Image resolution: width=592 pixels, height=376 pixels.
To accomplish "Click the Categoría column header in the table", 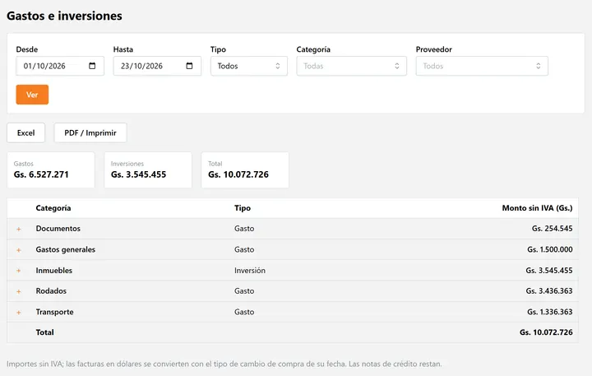I will pyautogui.click(x=53, y=208).
